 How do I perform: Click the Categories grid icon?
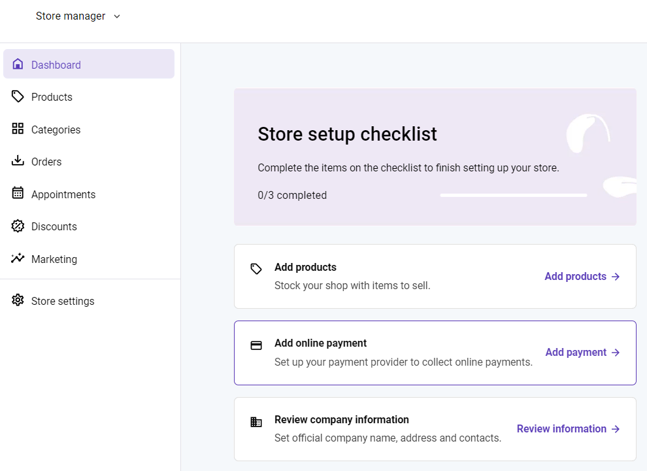18,128
